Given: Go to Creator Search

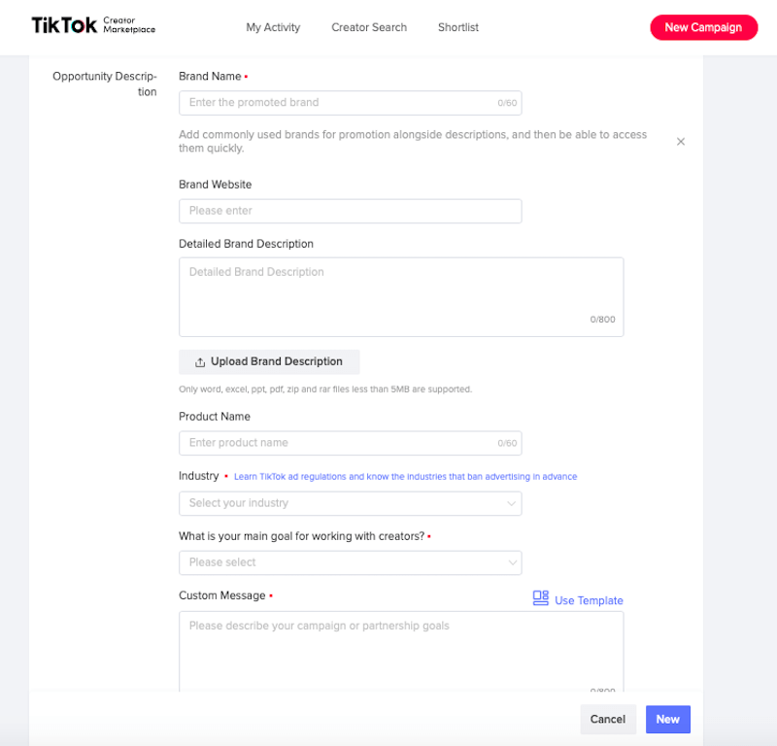Looking at the screenshot, I should coord(369,27).
